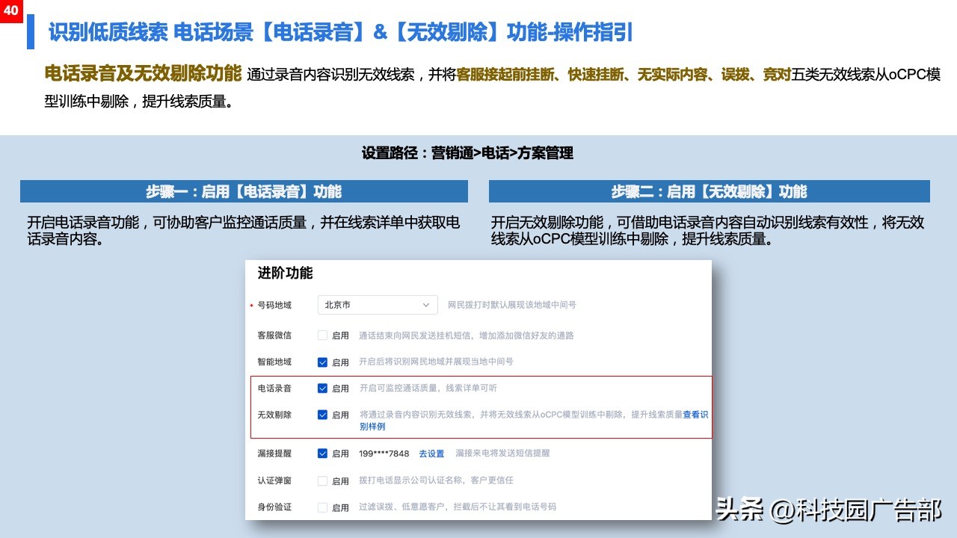Expand the 北京市 selector chevron
This screenshot has width=957, height=538.
(x=428, y=305)
